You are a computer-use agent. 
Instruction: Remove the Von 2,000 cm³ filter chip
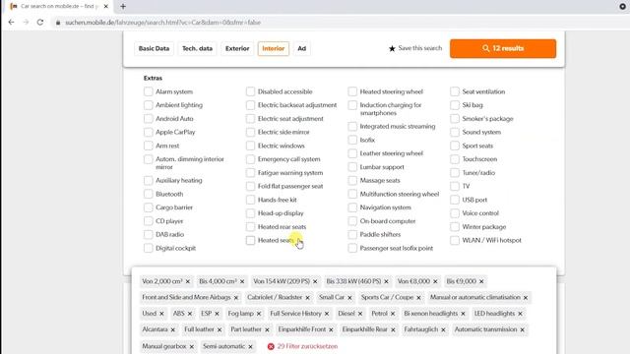pos(188,282)
